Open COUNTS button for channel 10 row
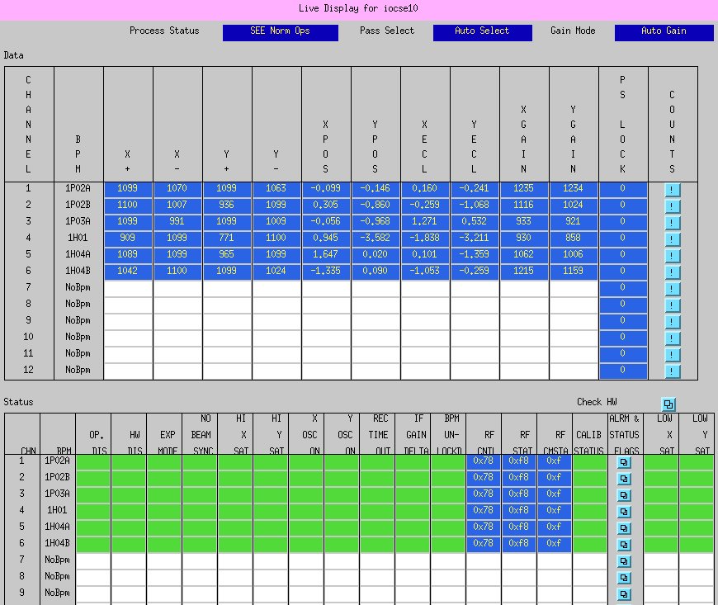718x605 pixels. 672,338
